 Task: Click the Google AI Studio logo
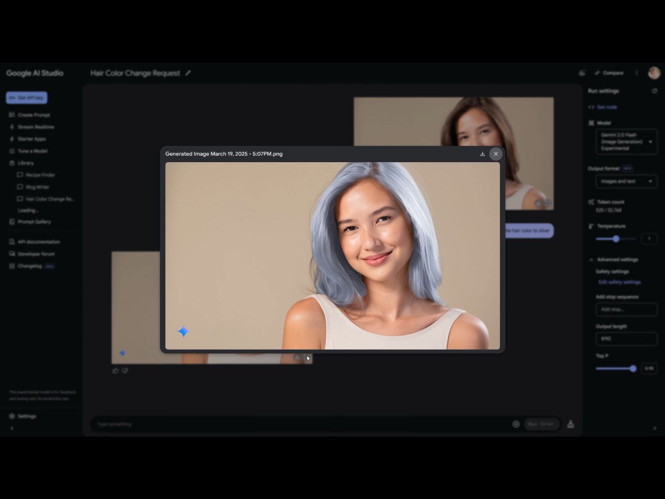click(x=35, y=73)
